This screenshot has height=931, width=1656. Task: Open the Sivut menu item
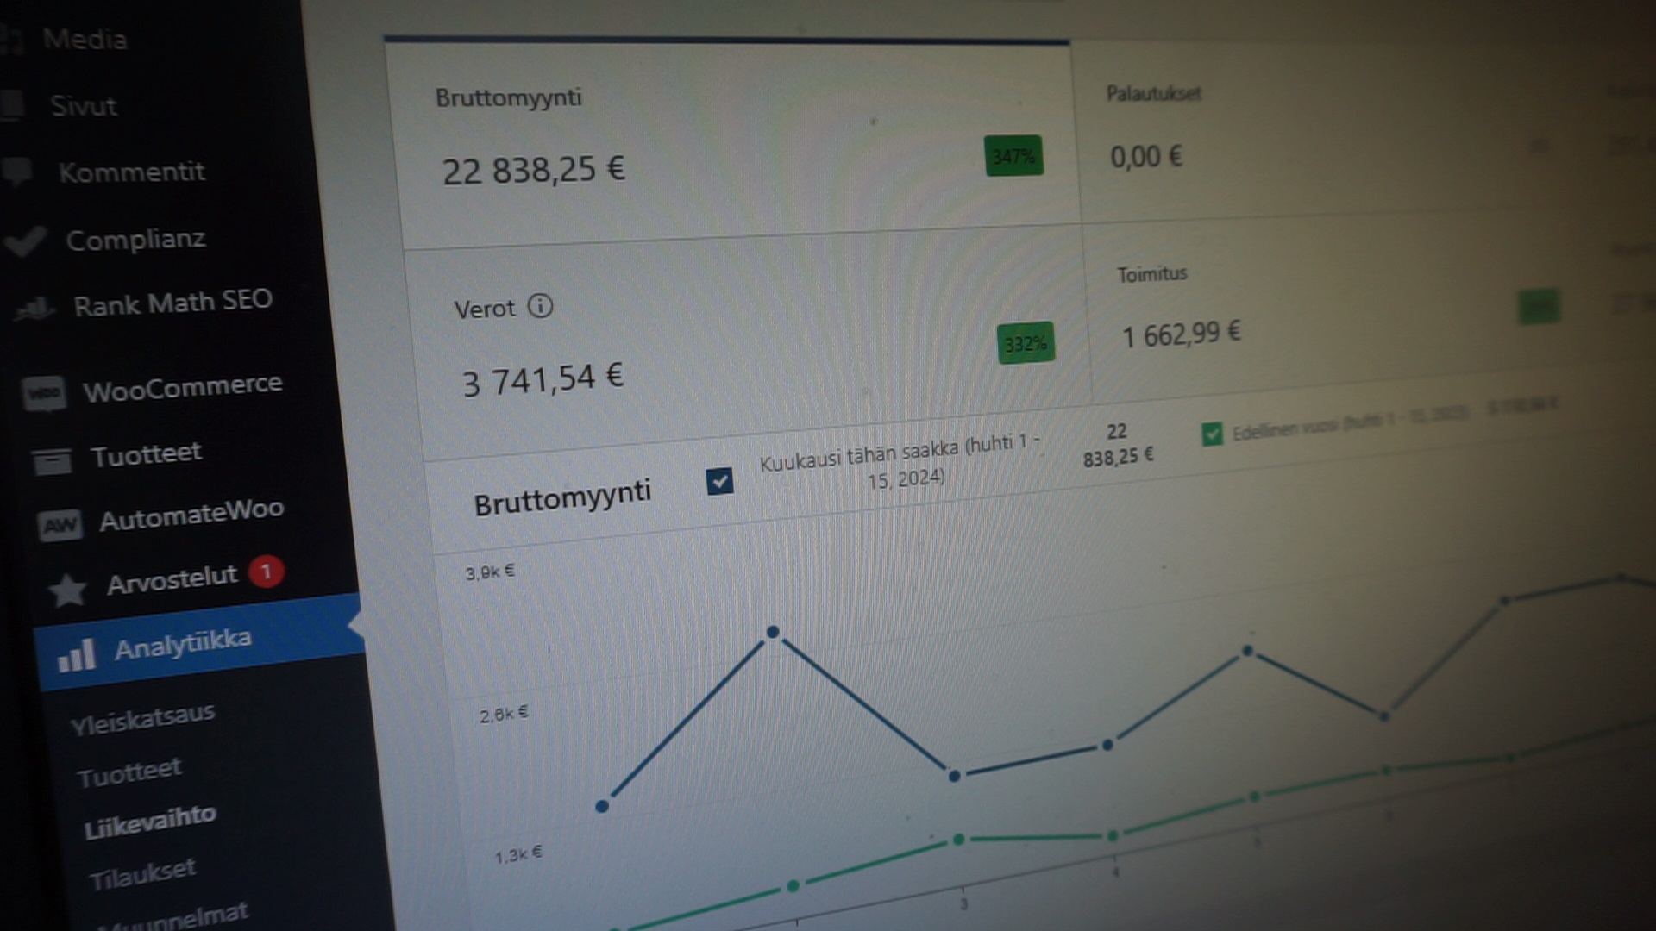[83, 106]
